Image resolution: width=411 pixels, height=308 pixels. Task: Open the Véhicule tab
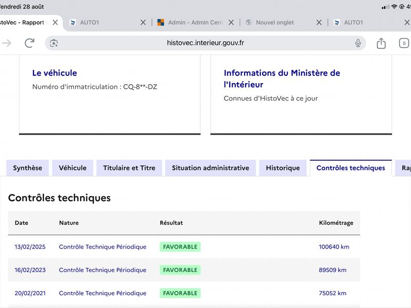pos(72,168)
